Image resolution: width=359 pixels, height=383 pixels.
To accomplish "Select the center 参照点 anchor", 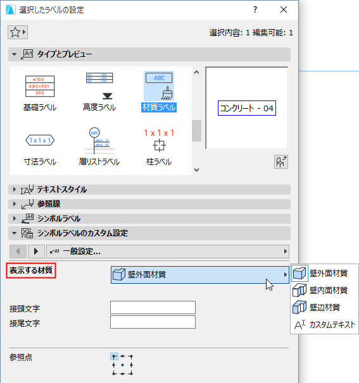I will pos(123,365).
